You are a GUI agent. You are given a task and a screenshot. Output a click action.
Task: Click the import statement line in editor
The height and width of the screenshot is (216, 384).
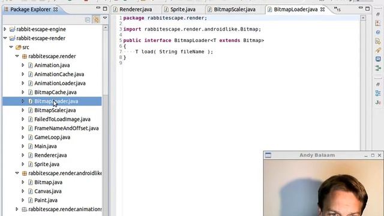192,29
